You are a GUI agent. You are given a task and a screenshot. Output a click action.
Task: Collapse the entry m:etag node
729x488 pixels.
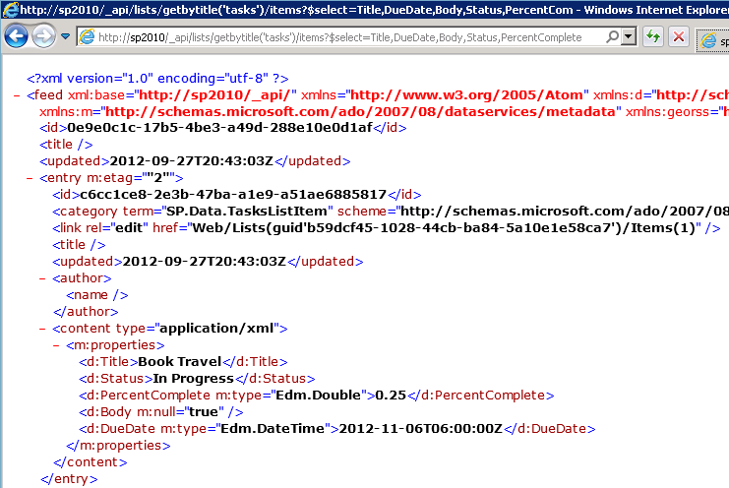(x=30, y=178)
